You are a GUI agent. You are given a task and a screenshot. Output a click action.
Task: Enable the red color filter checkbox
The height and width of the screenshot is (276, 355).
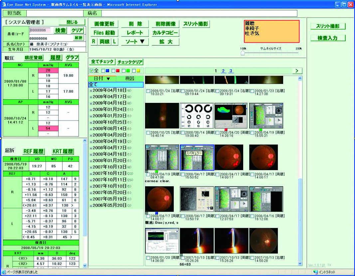pos(113,71)
